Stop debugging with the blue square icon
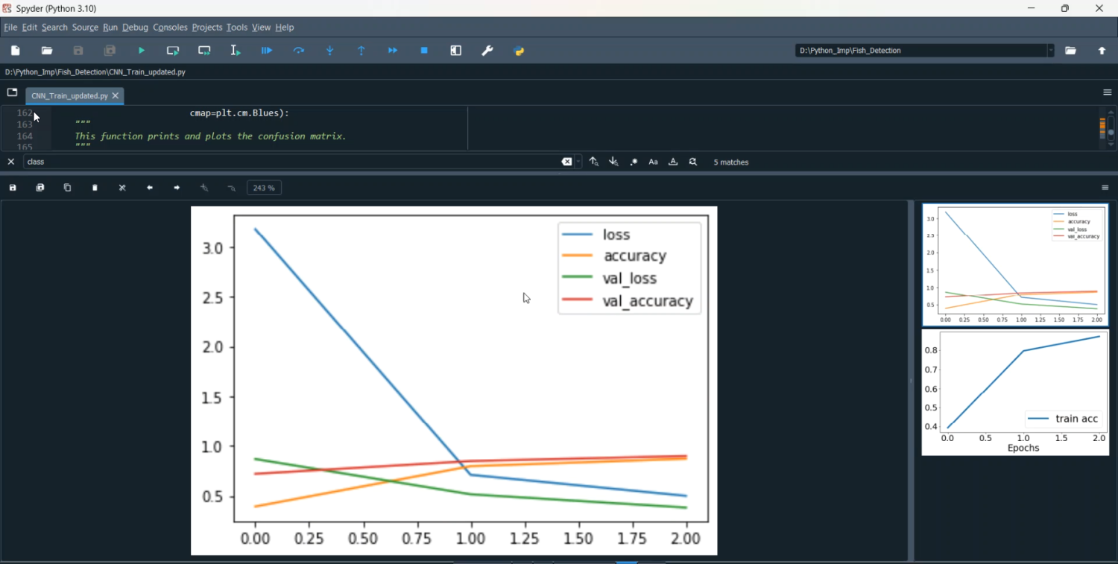 (x=424, y=51)
